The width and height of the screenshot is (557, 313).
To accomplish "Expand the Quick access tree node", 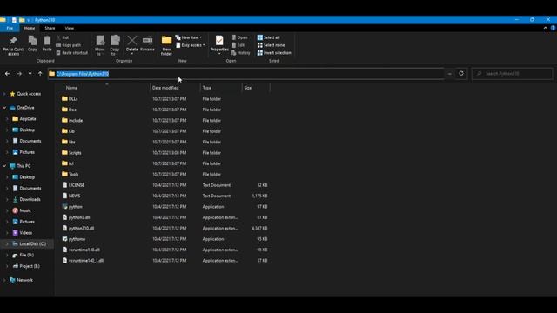I will [x=4, y=94].
